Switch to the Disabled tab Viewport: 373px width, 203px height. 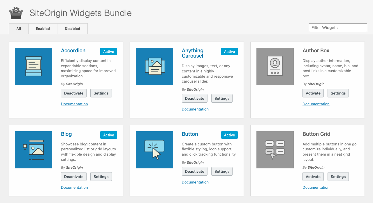click(72, 29)
